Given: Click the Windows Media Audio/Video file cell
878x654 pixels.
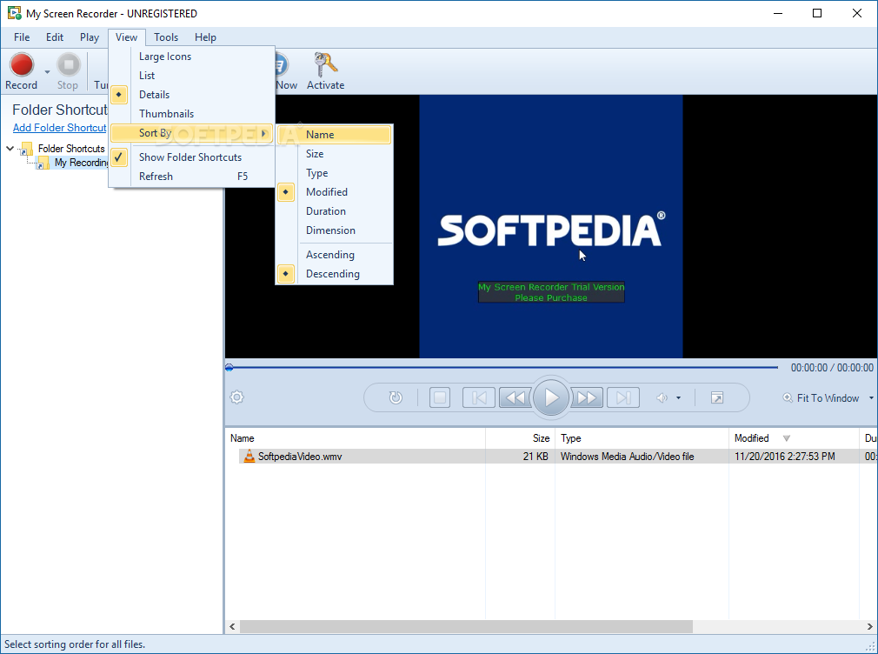Looking at the screenshot, I should [x=627, y=457].
